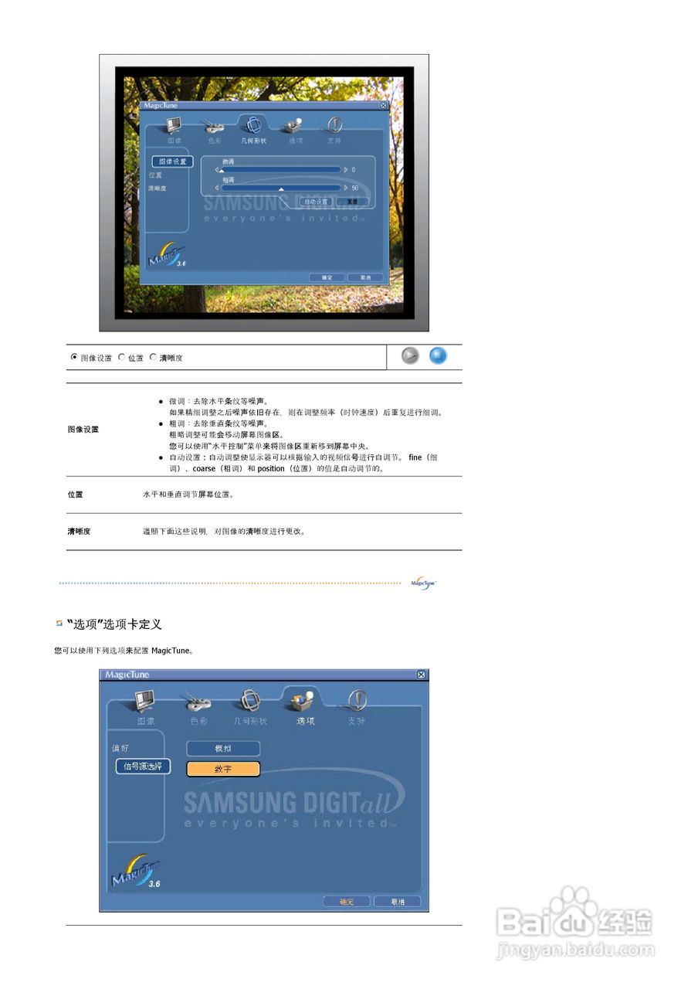
Task: Select the 图像设置 radio button
Action: 74,357
